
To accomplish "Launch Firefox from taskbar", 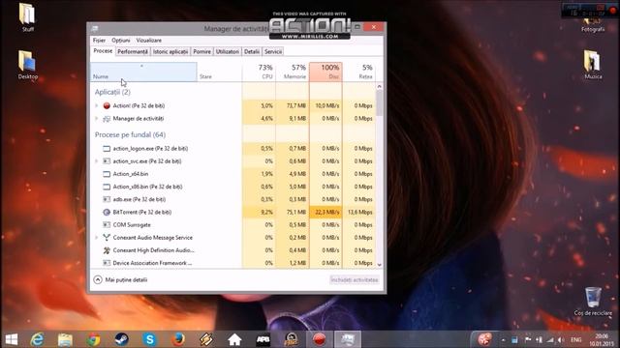I will pos(178,339).
